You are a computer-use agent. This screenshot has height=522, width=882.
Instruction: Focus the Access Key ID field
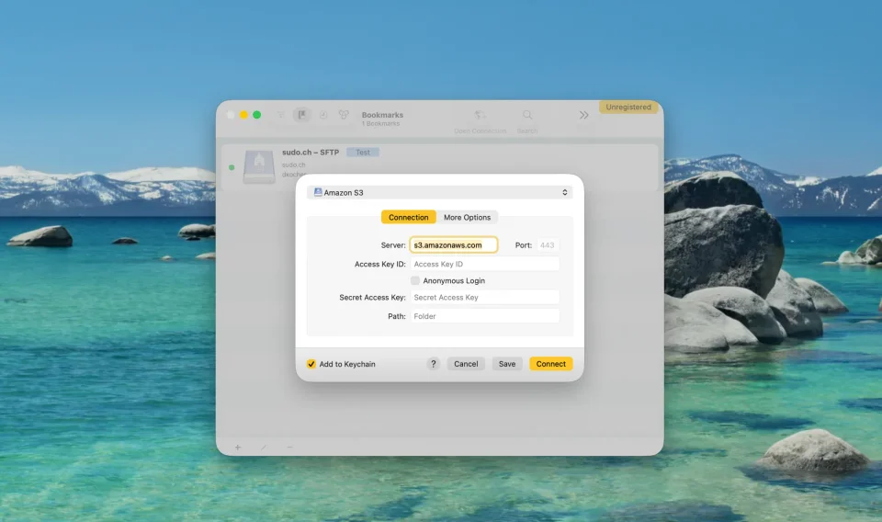point(485,264)
